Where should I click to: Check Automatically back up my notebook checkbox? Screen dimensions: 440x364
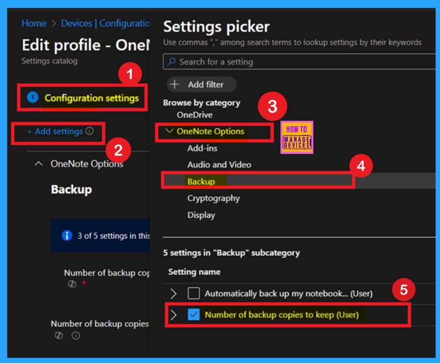coord(194,293)
